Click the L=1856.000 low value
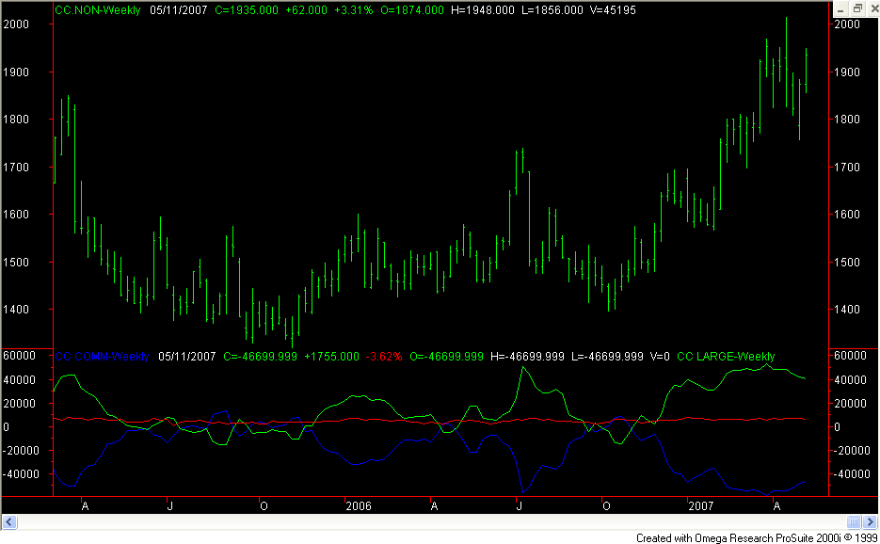This screenshot has width=880, height=544. [x=552, y=10]
